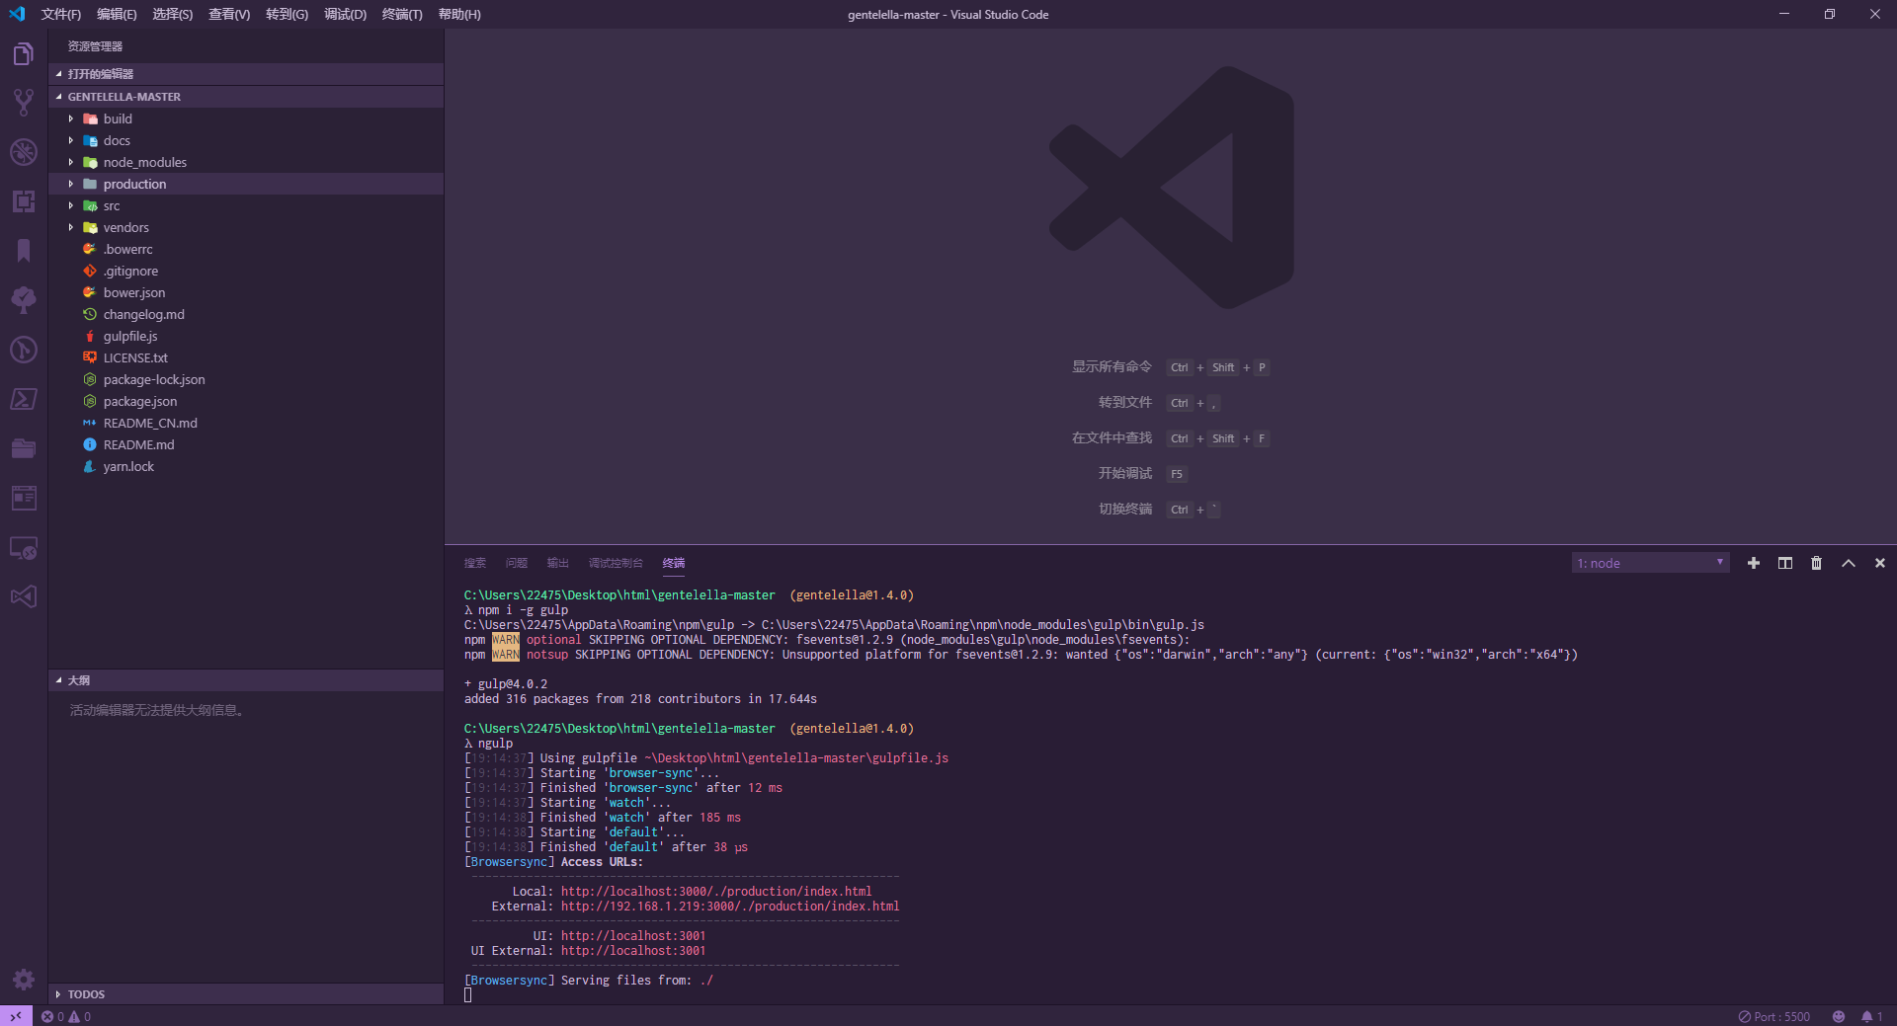Open the 编辑(E) menu

pyautogui.click(x=117, y=14)
